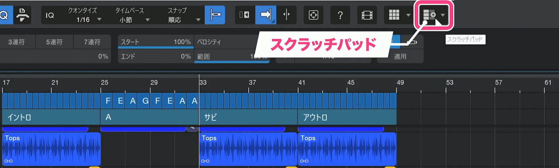
Task: Click the ripple edit icon
Action: tap(244, 15)
